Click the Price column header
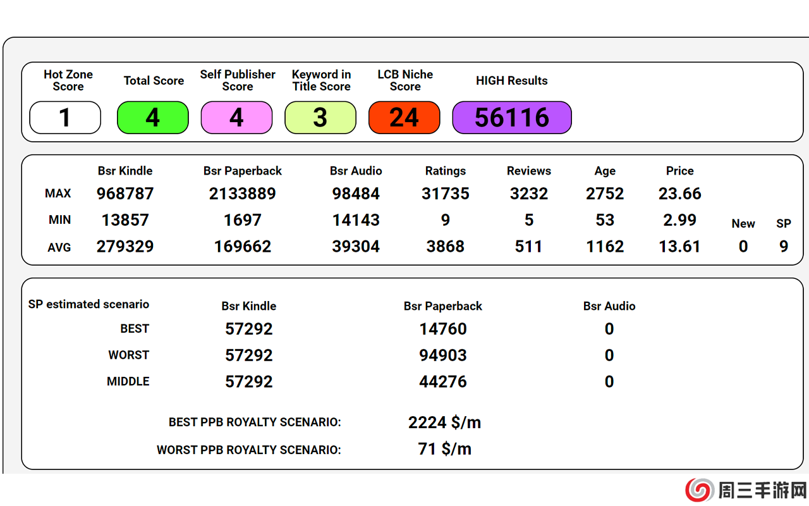This screenshot has height=506, width=809. coord(680,171)
